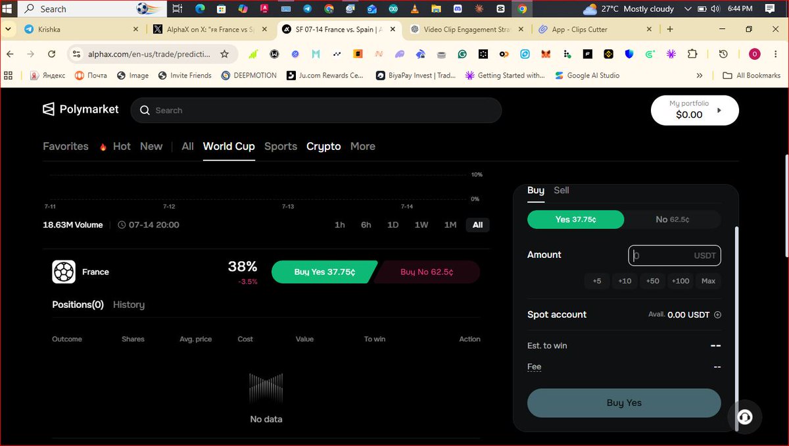
Task: Open the Chrome apps grid icon
Action: pos(9,76)
